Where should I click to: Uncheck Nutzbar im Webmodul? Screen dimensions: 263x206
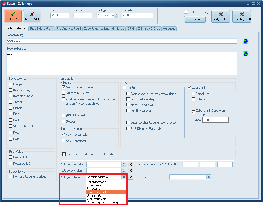63,87
